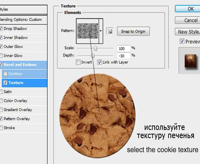Confirm with the OK button
This screenshot has width=200, height=164.
(x=188, y=9)
